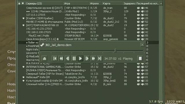Stop the demo playback

pos(140,58)
